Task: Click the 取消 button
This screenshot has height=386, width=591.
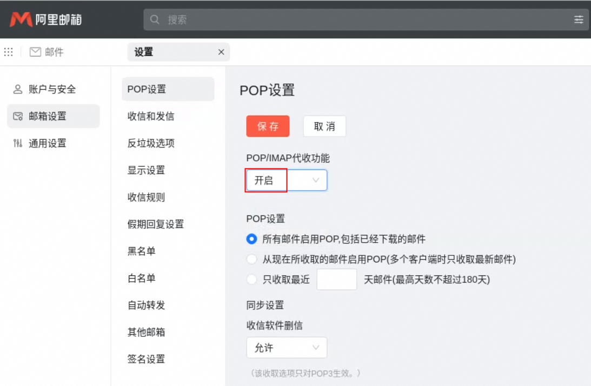Action: (324, 126)
